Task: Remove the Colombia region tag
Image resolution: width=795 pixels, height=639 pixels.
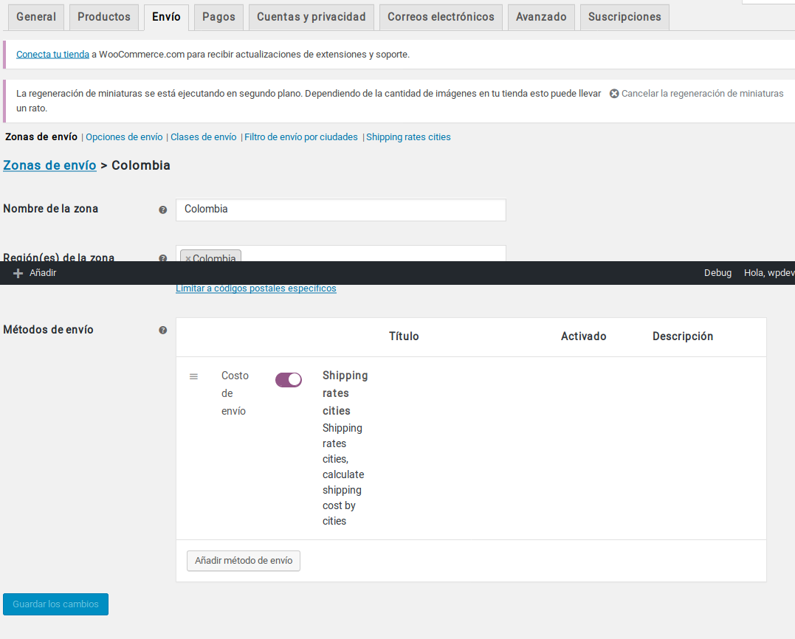Action: [x=188, y=258]
